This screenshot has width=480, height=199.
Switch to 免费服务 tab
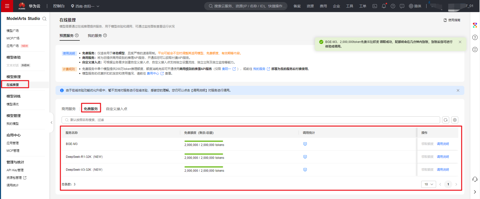[x=91, y=109]
